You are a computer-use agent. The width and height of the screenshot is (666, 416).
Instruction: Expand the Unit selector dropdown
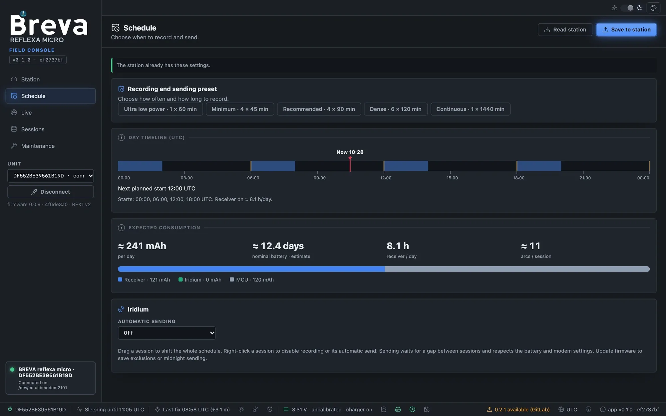51,176
